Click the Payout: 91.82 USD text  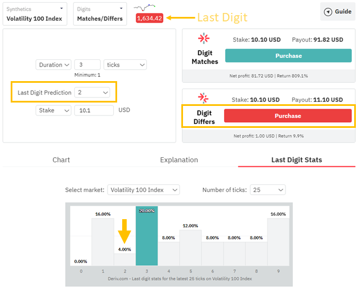pyautogui.click(x=318, y=40)
